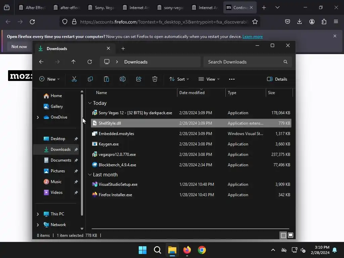Open Firefox Pocket save icon

click(x=288, y=22)
